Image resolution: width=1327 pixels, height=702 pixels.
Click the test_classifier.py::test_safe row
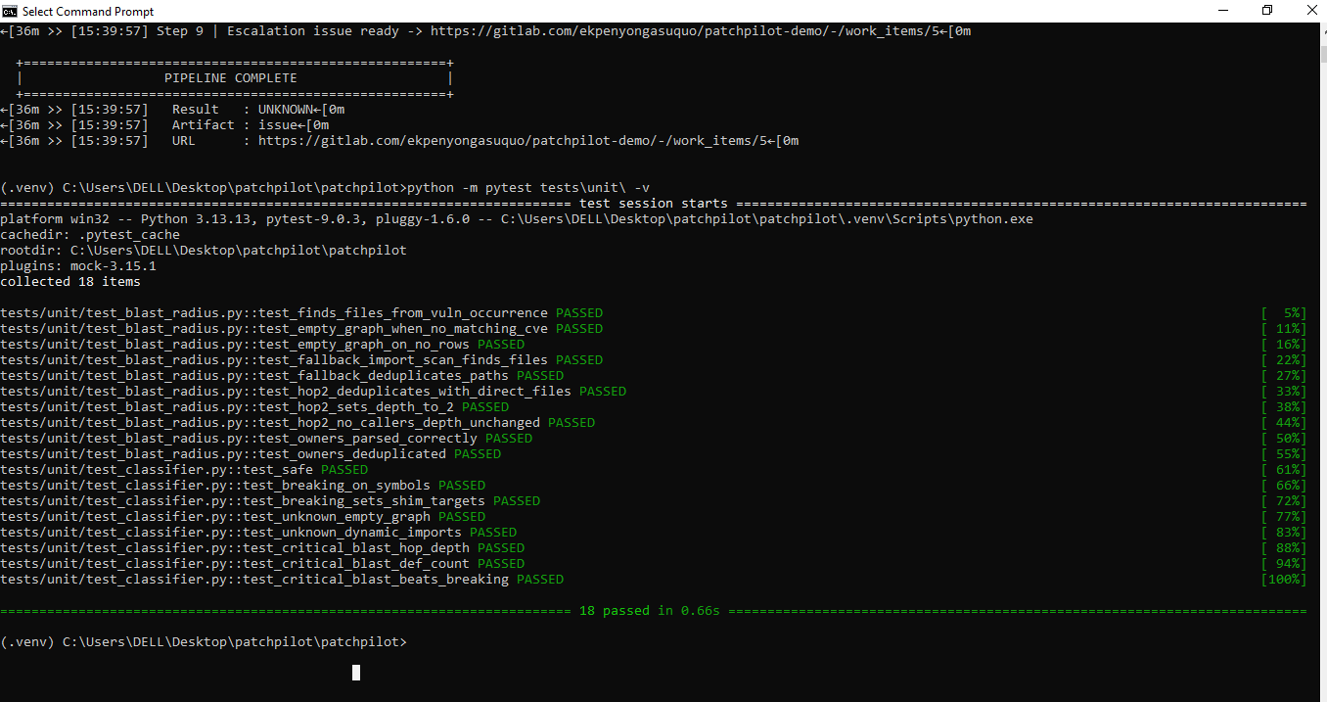coord(654,470)
